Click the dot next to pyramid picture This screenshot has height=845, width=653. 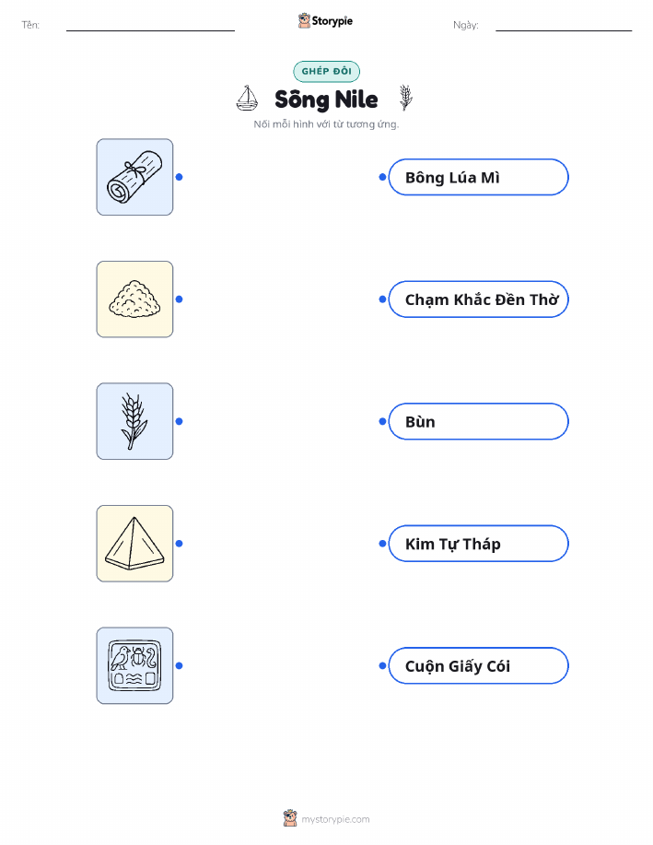point(180,544)
